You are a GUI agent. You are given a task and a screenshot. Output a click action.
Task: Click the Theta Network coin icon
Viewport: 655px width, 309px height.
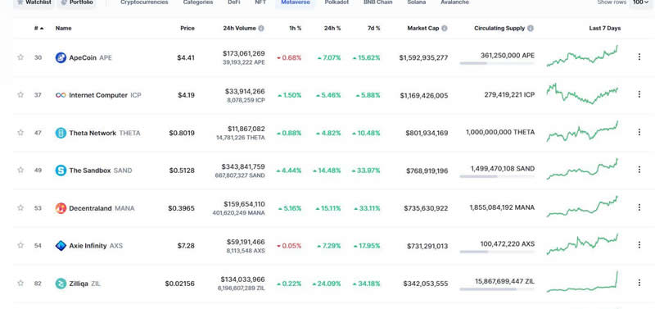coord(61,133)
